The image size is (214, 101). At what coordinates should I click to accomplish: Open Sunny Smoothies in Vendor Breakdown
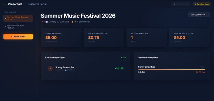click(147, 67)
